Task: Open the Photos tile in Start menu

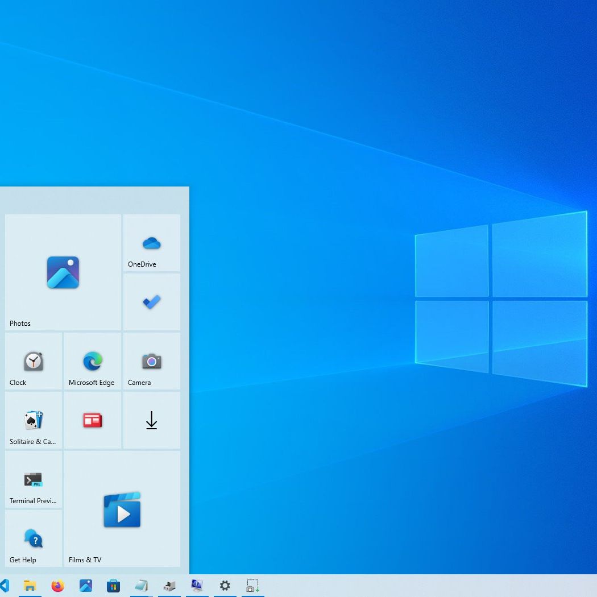Action: [x=63, y=272]
